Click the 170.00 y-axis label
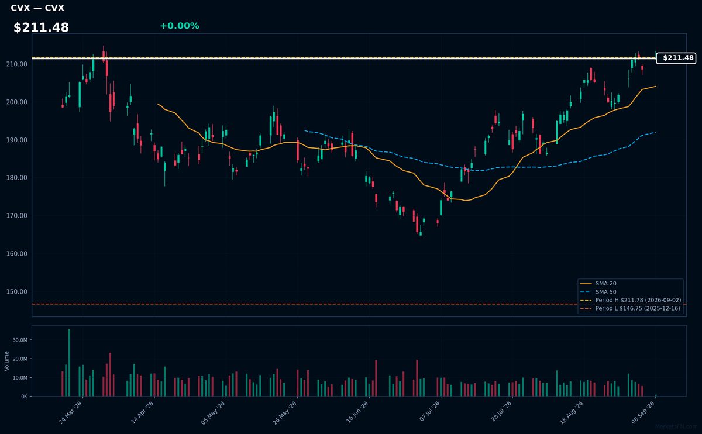This screenshot has height=434, width=702. (x=18, y=216)
